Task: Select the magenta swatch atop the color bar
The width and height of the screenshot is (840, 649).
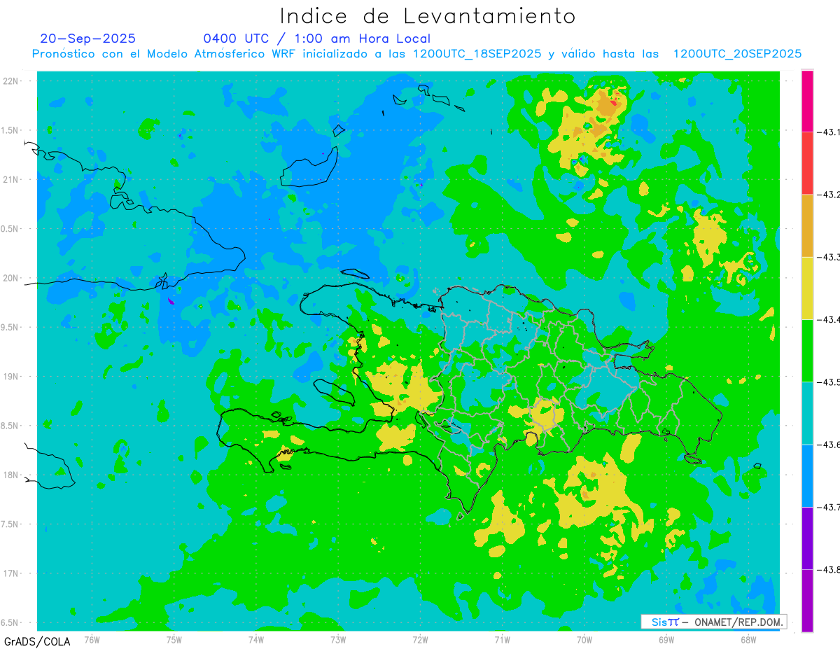Action: point(807,101)
